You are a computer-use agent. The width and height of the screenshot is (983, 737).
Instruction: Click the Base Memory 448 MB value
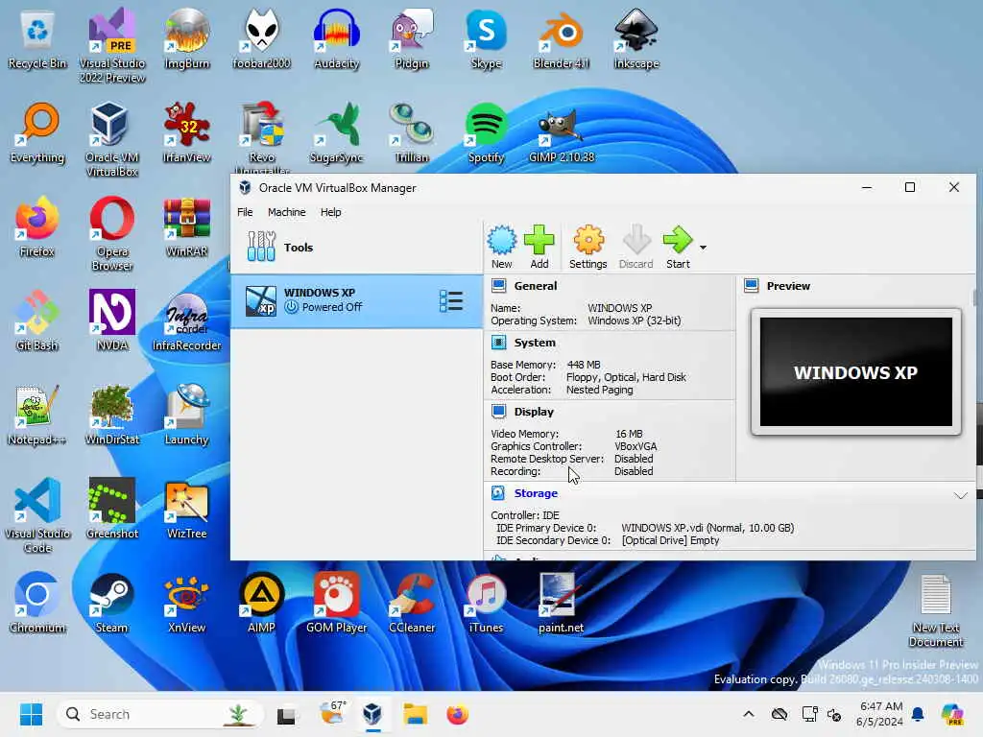(x=583, y=365)
